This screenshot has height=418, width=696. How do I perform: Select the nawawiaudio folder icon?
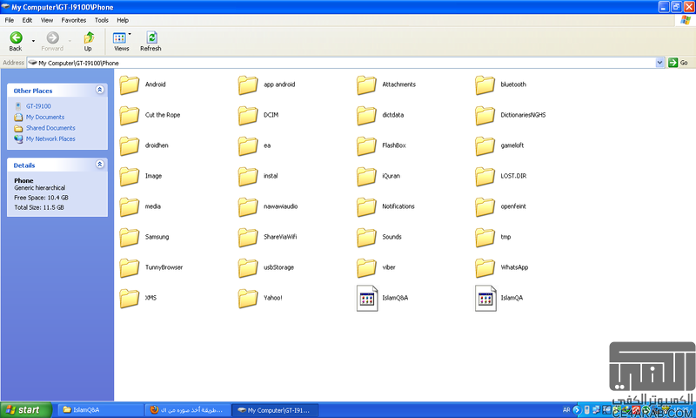pos(248,207)
